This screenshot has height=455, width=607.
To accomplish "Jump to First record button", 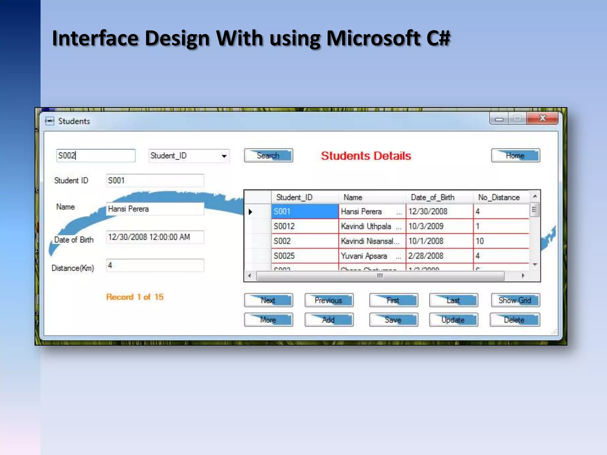I will click(394, 300).
